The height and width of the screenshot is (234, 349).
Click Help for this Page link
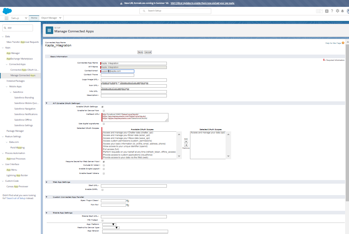(x=333, y=43)
